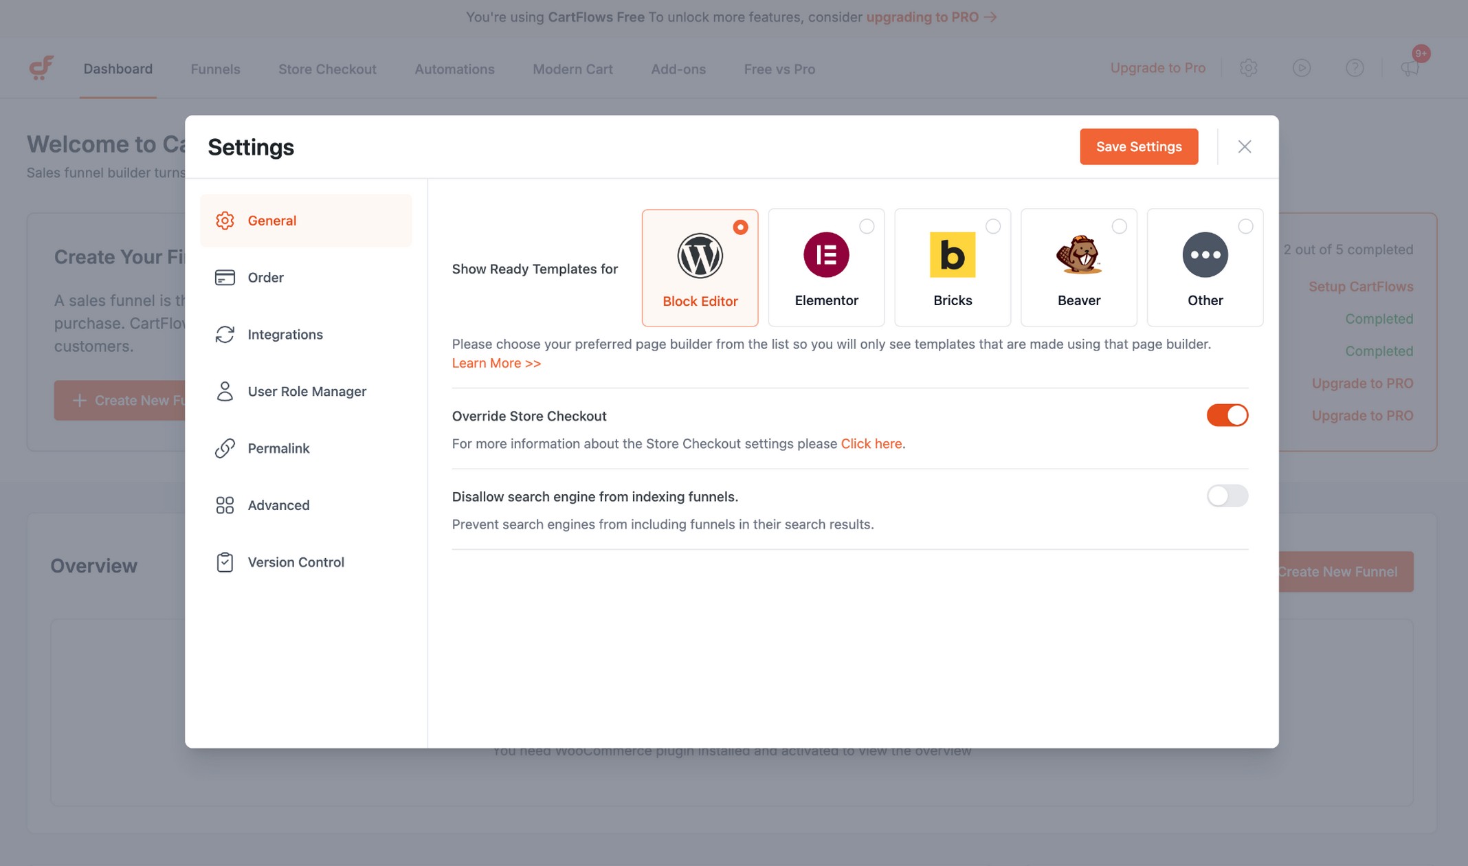The image size is (1468, 866).
Task: Select the Elementor radio button
Action: pos(867,226)
